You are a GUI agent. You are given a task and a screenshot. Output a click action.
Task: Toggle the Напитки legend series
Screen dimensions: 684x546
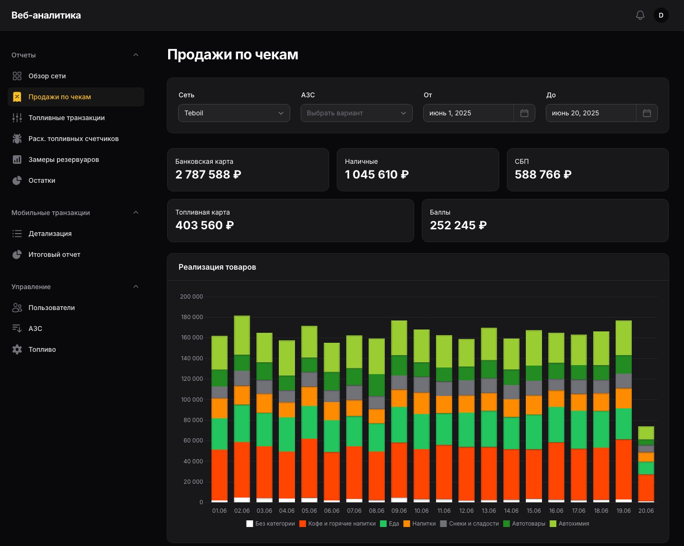(419, 524)
